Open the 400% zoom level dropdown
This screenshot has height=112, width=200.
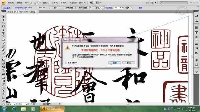(14, 104)
